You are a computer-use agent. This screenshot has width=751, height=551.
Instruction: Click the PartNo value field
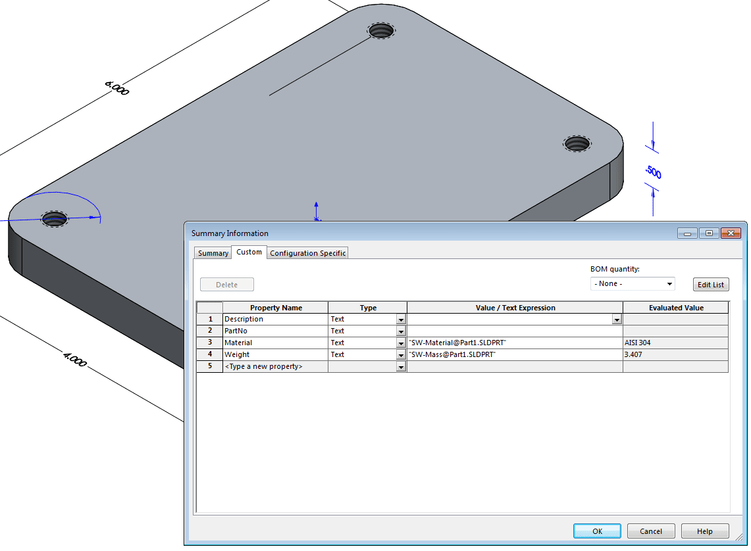[x=514, y=331]
